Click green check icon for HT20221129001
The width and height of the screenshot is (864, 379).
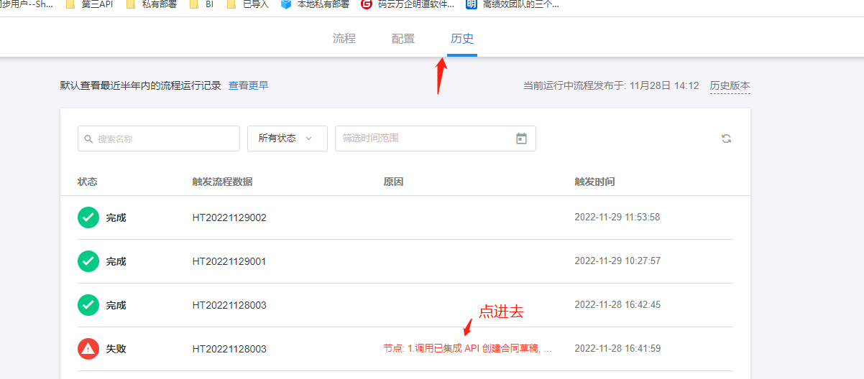[88, 261]
